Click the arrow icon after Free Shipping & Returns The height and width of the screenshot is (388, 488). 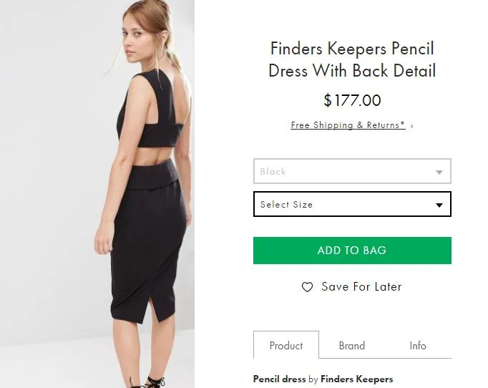[412, 126]
